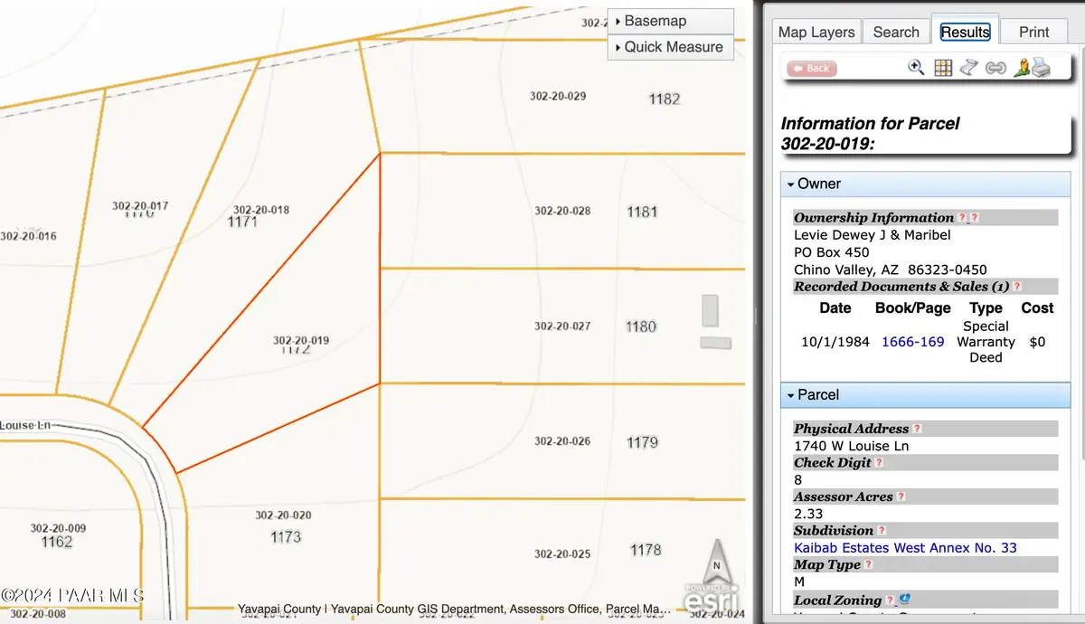The height and width of the screenshot is (624, 1085).
Task: Select the zoom magnifier tool in the Results toolbar
Action: click(915, 67)
